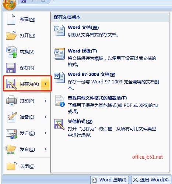Expand the 准备(E) submenu arrow
Viewport: 172px width, 184px height.
[46, 117]
